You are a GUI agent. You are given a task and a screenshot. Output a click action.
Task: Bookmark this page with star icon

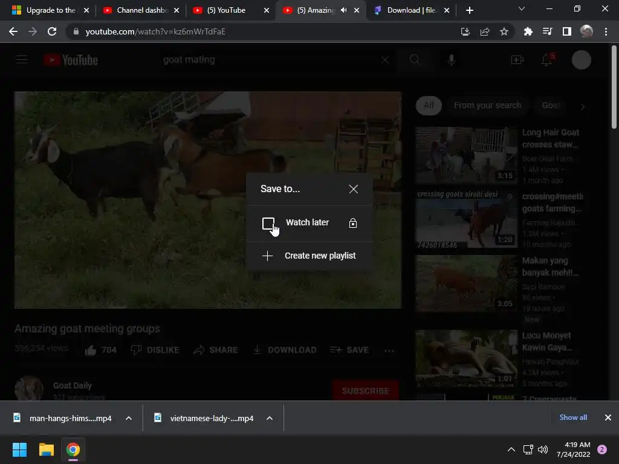pyautogui.click(x=504, y=31)
